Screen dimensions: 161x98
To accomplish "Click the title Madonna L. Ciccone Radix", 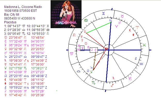I will (23, 7).
